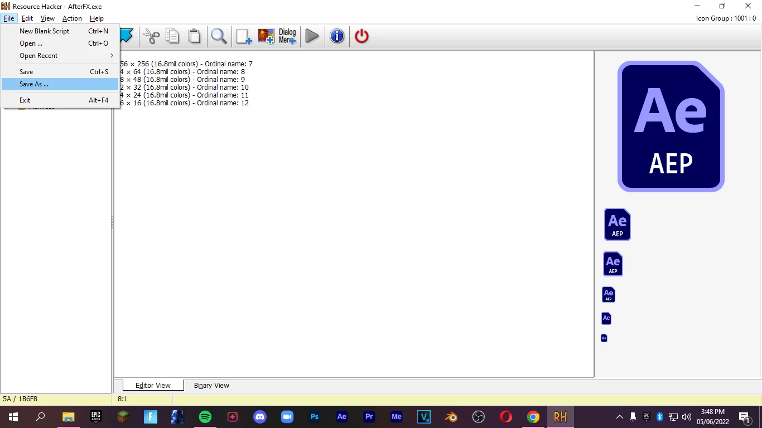
Task: Open Minecraft from the taskbar
Action: coord(123,417)
